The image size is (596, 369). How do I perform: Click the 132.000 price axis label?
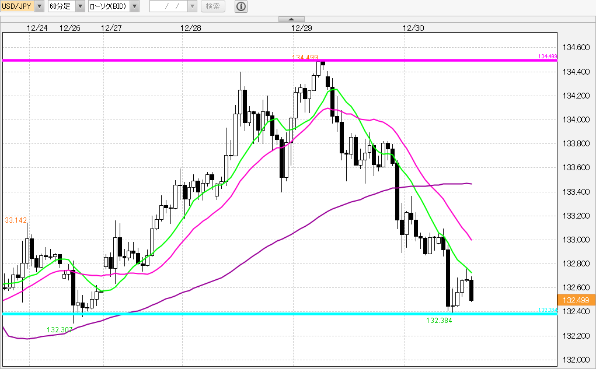pos(576,360)
